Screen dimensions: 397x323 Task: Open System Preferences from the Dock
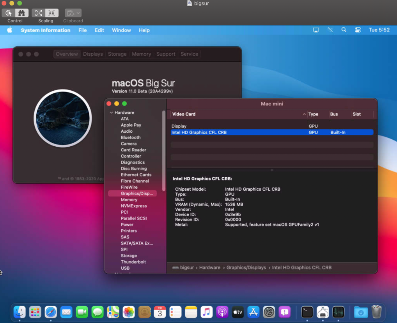click(x=269, y=312)
